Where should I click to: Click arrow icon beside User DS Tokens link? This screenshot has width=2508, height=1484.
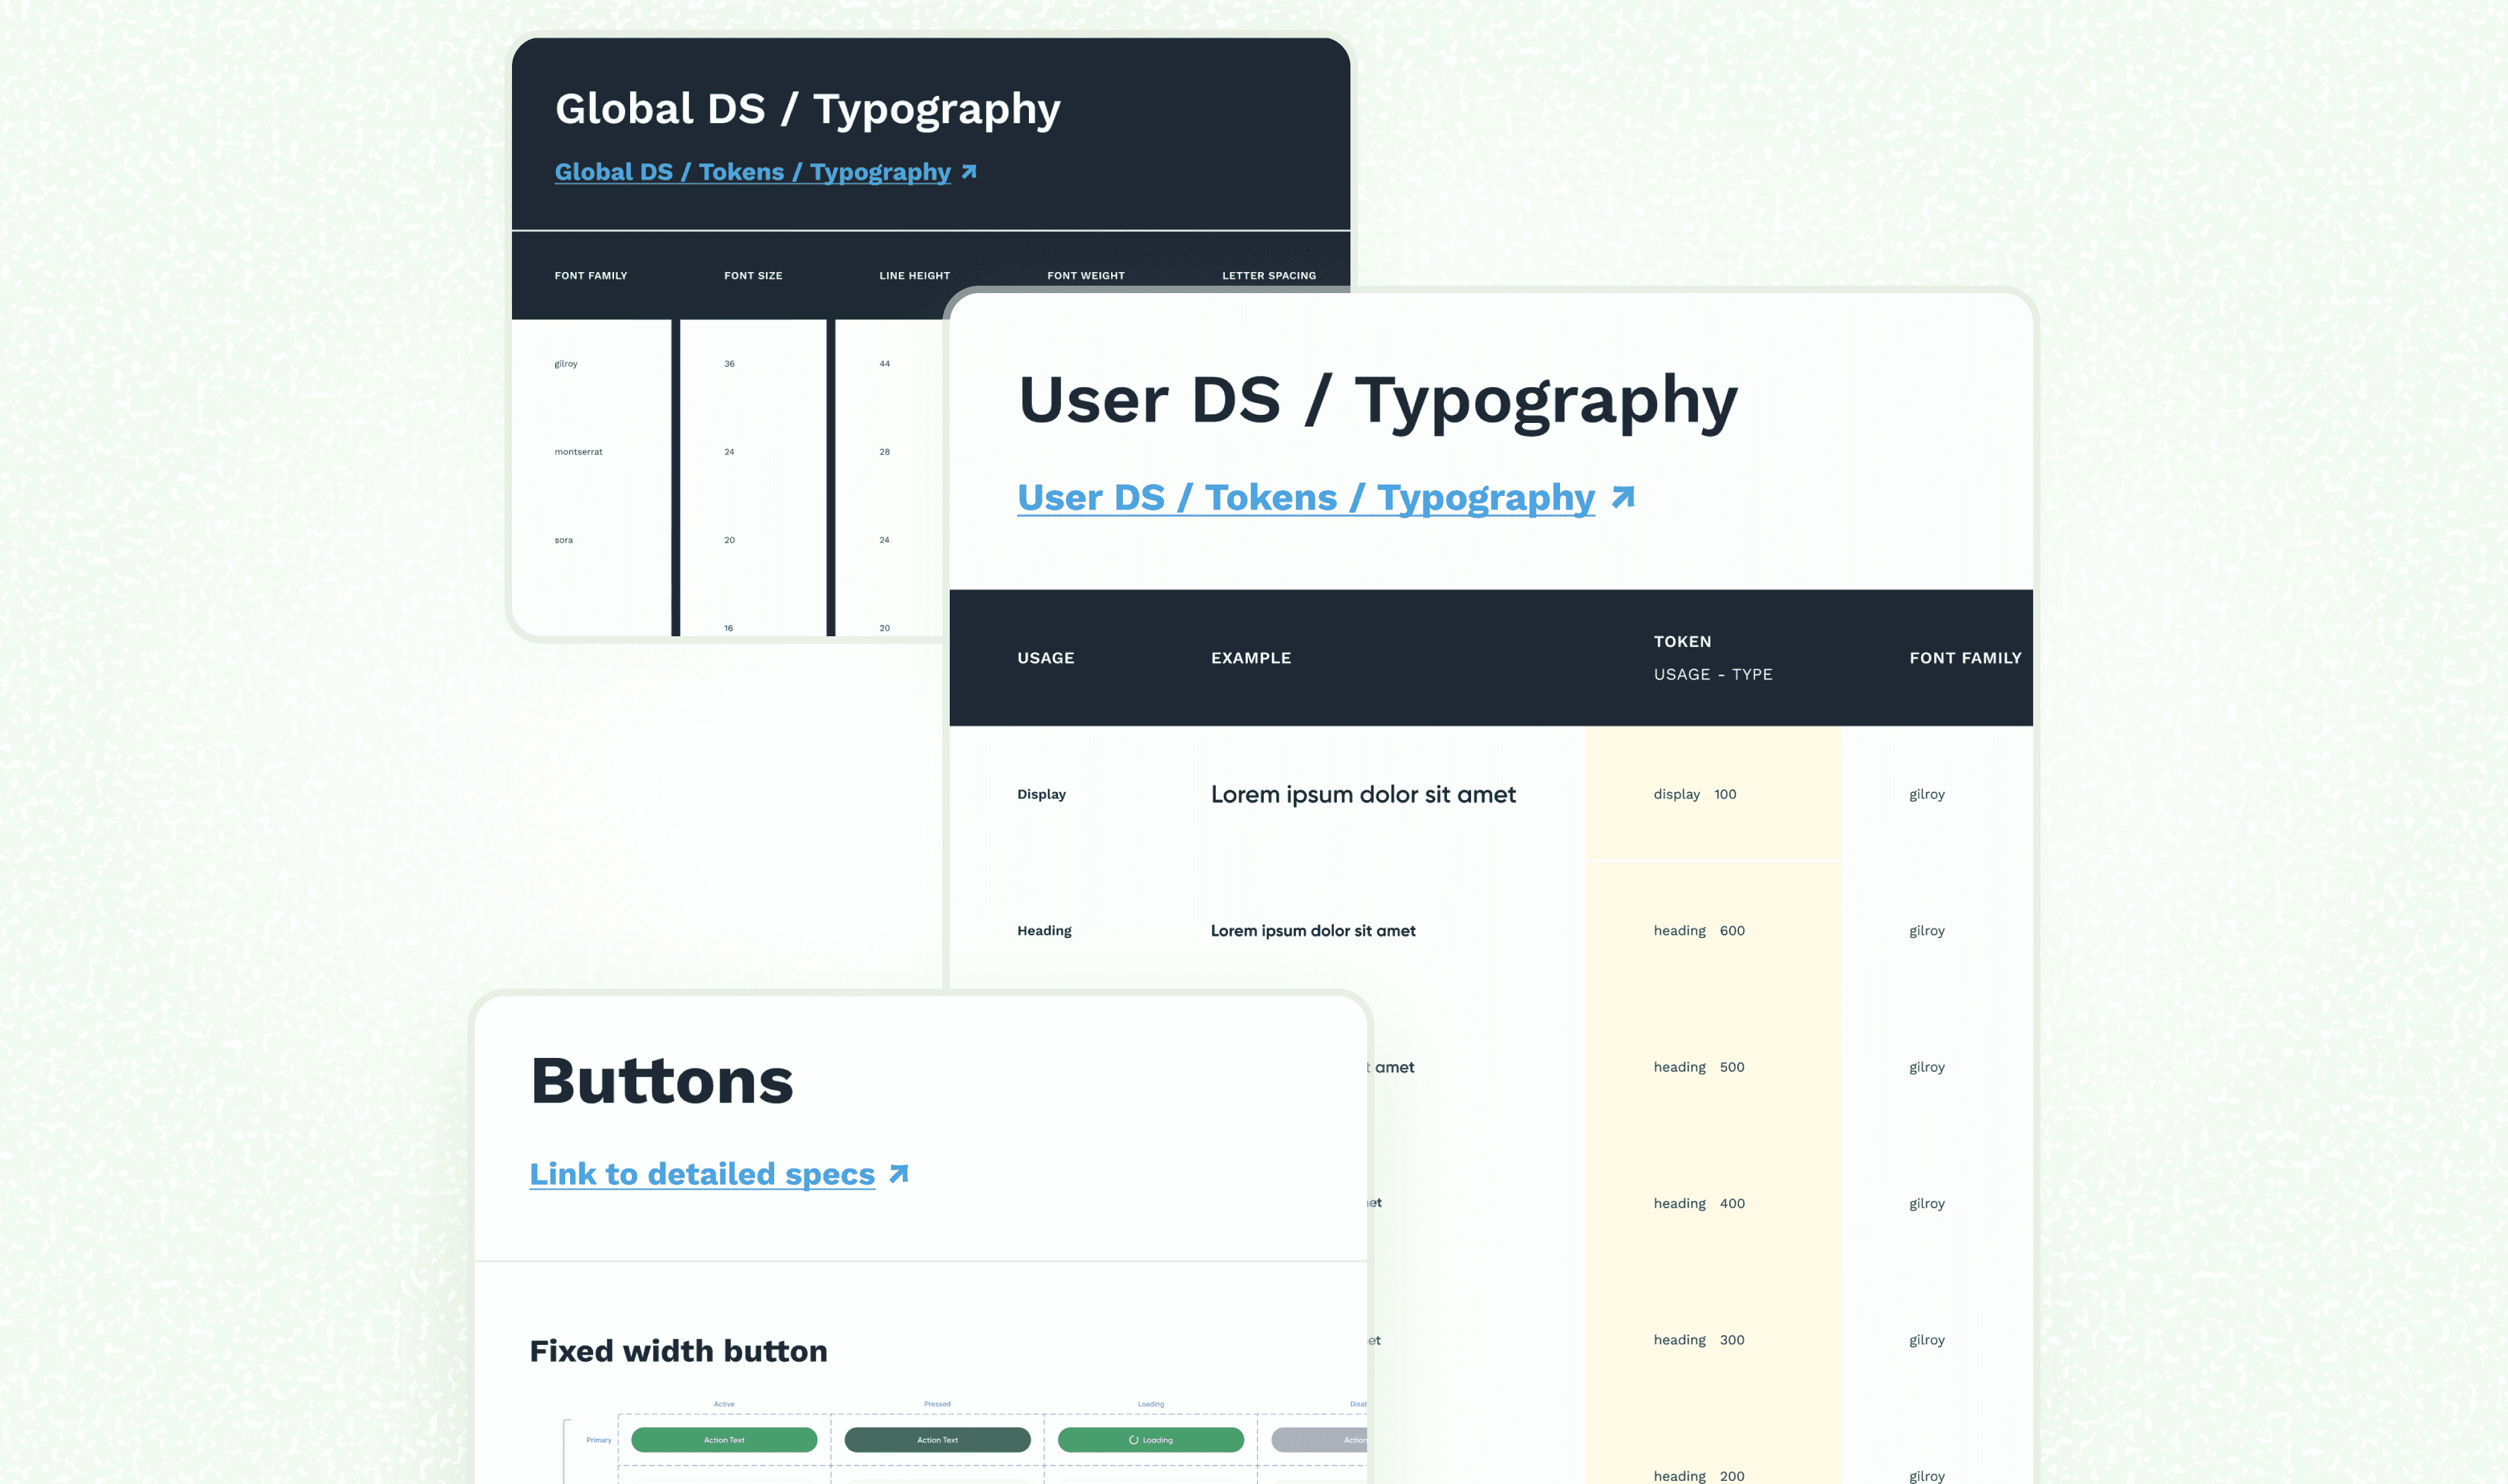tap(1623, 497)
